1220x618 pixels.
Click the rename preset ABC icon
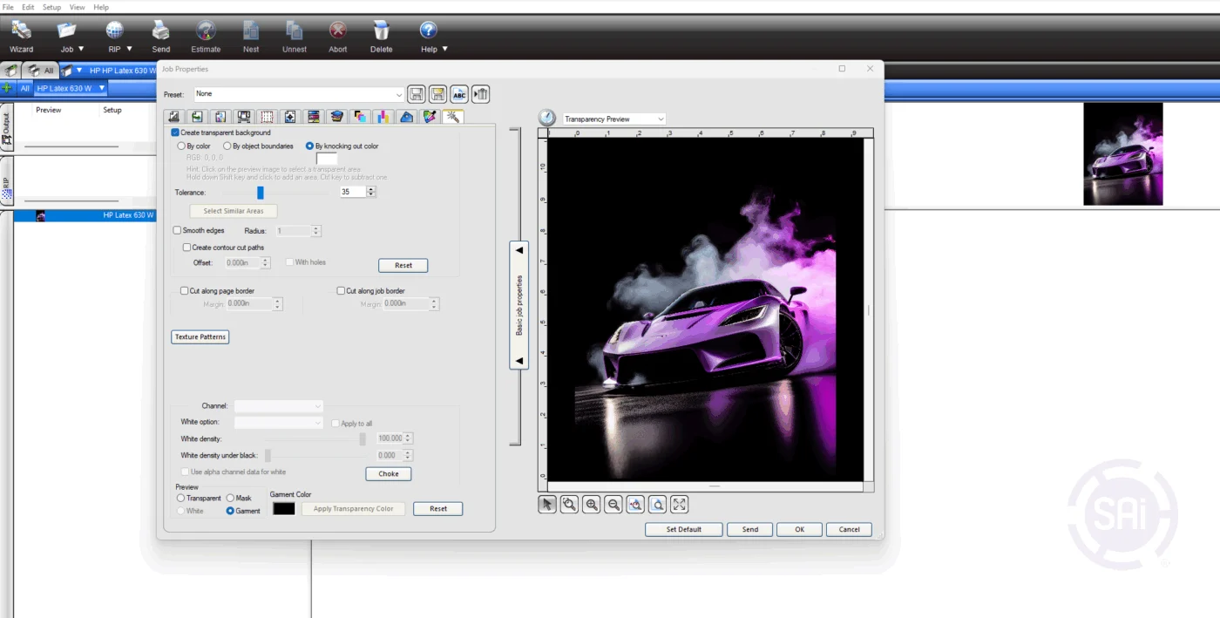(459, 94)
